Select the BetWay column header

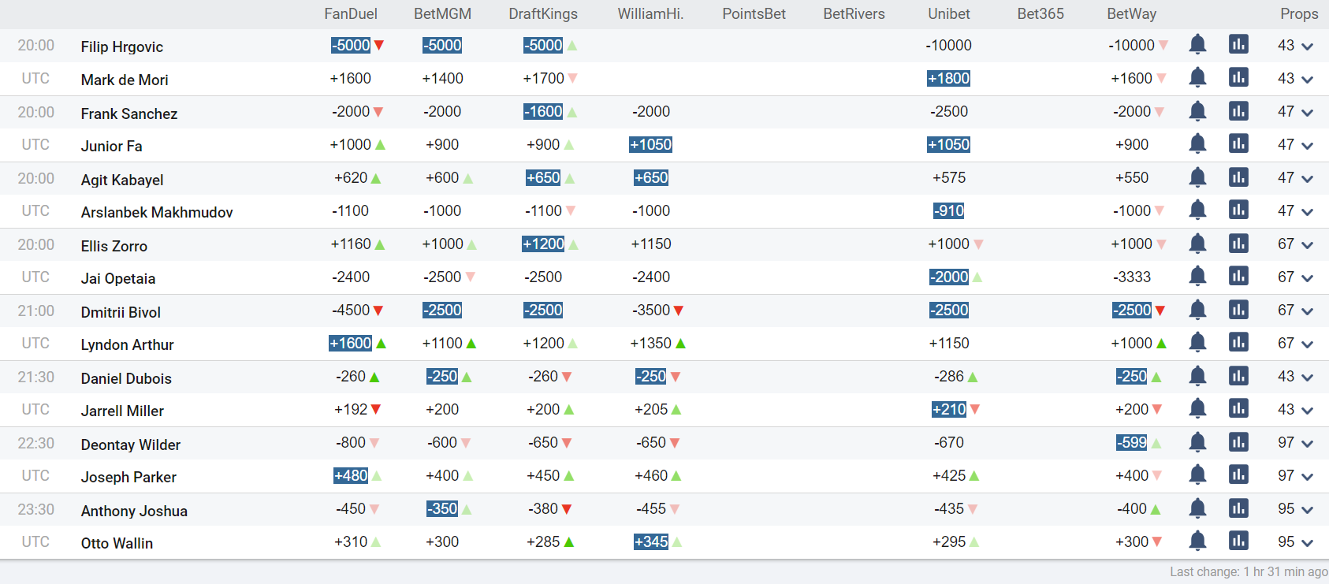tap(1132, 14)
